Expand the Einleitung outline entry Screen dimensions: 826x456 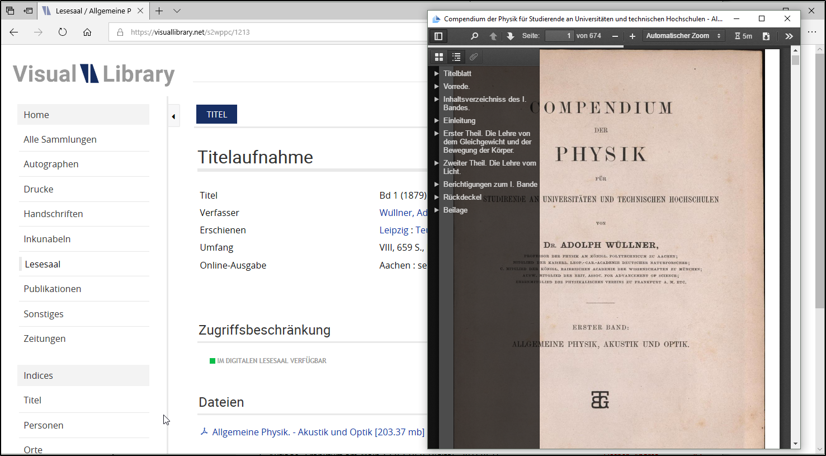point(437,121)
